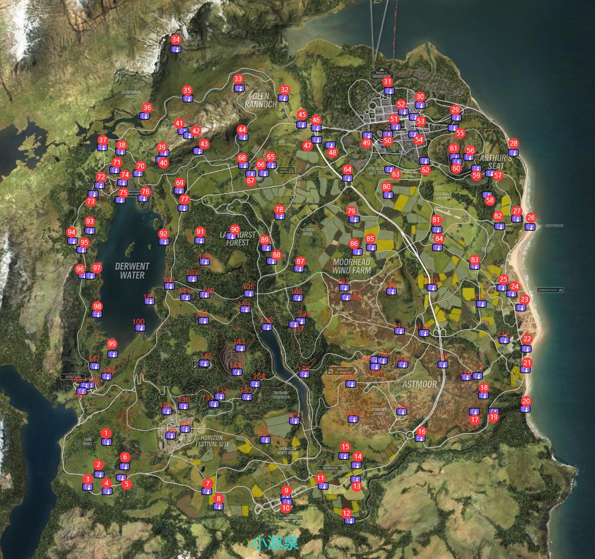Select the purple marker icon below number 33
This screenshot has width=595, height=559.
click(239, 88)
